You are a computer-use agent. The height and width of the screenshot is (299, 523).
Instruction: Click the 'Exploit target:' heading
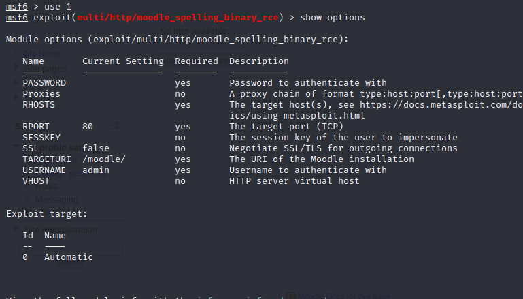(46, 214)
